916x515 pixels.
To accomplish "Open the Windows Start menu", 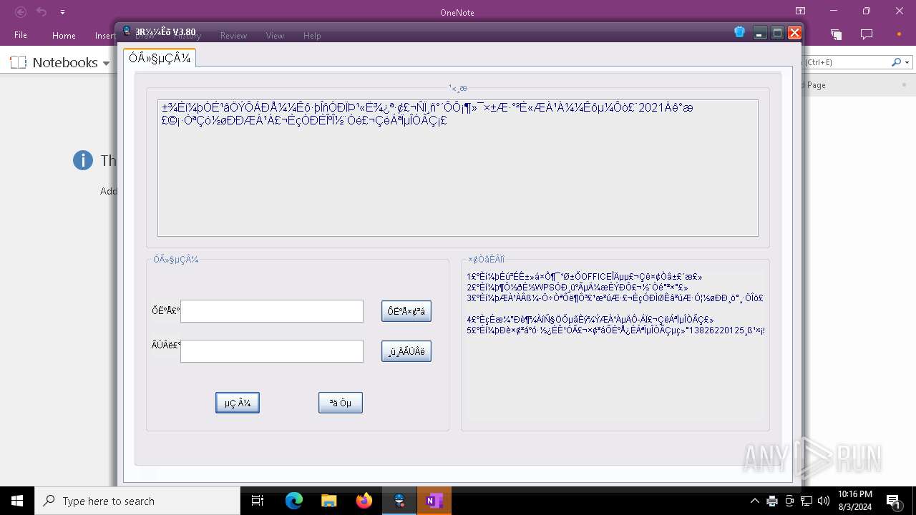I will [17, 501].
